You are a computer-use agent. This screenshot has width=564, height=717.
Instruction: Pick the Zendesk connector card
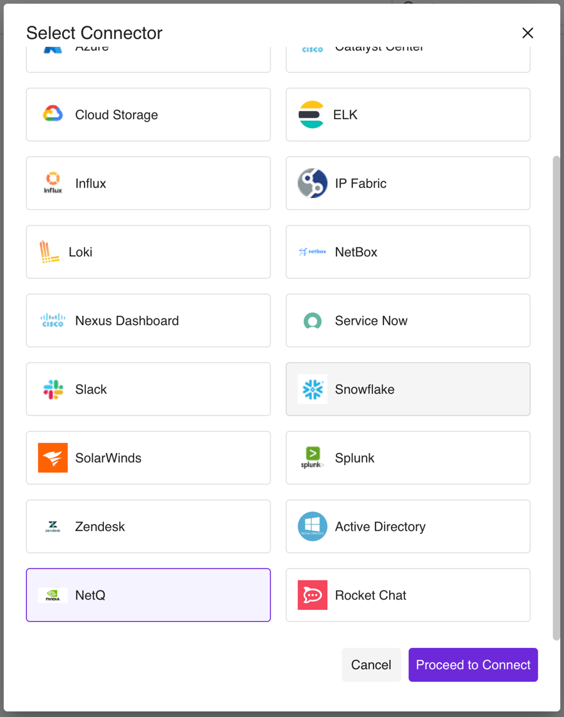click(x=148, y=526)
